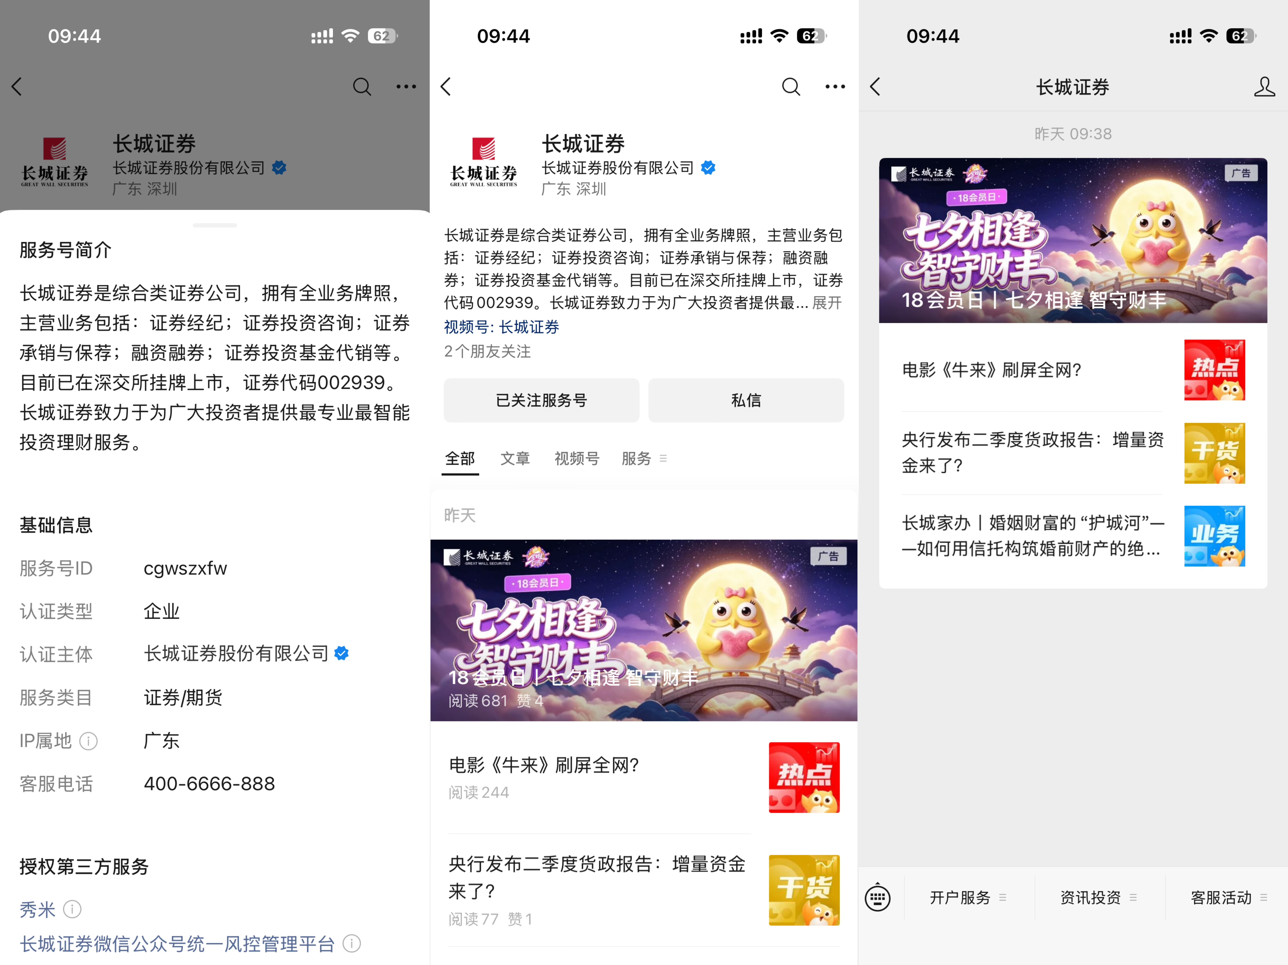Viewport: 1288px width, 965px height.
Task: Open the 七夕相逢 banner in the chat message
Action: (1072, 240)
